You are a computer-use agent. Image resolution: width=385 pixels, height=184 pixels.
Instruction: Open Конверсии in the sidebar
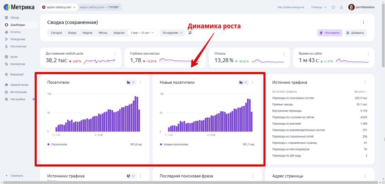(17, 64)
